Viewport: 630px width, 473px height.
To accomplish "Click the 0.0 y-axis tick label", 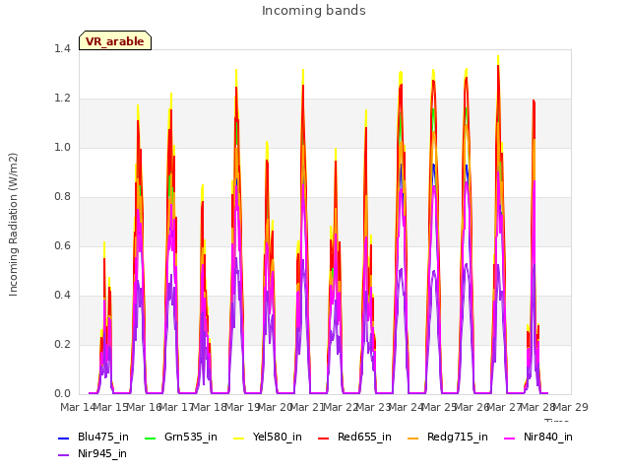I will tap(62, 394).
